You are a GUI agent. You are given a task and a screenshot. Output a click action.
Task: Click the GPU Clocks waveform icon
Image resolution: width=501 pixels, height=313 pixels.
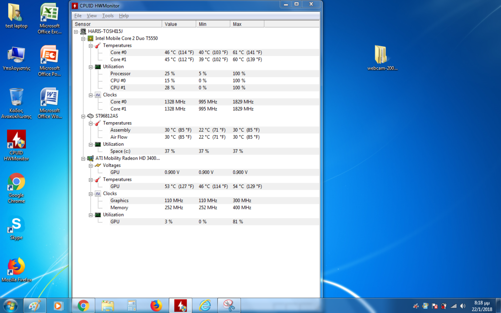98,193
